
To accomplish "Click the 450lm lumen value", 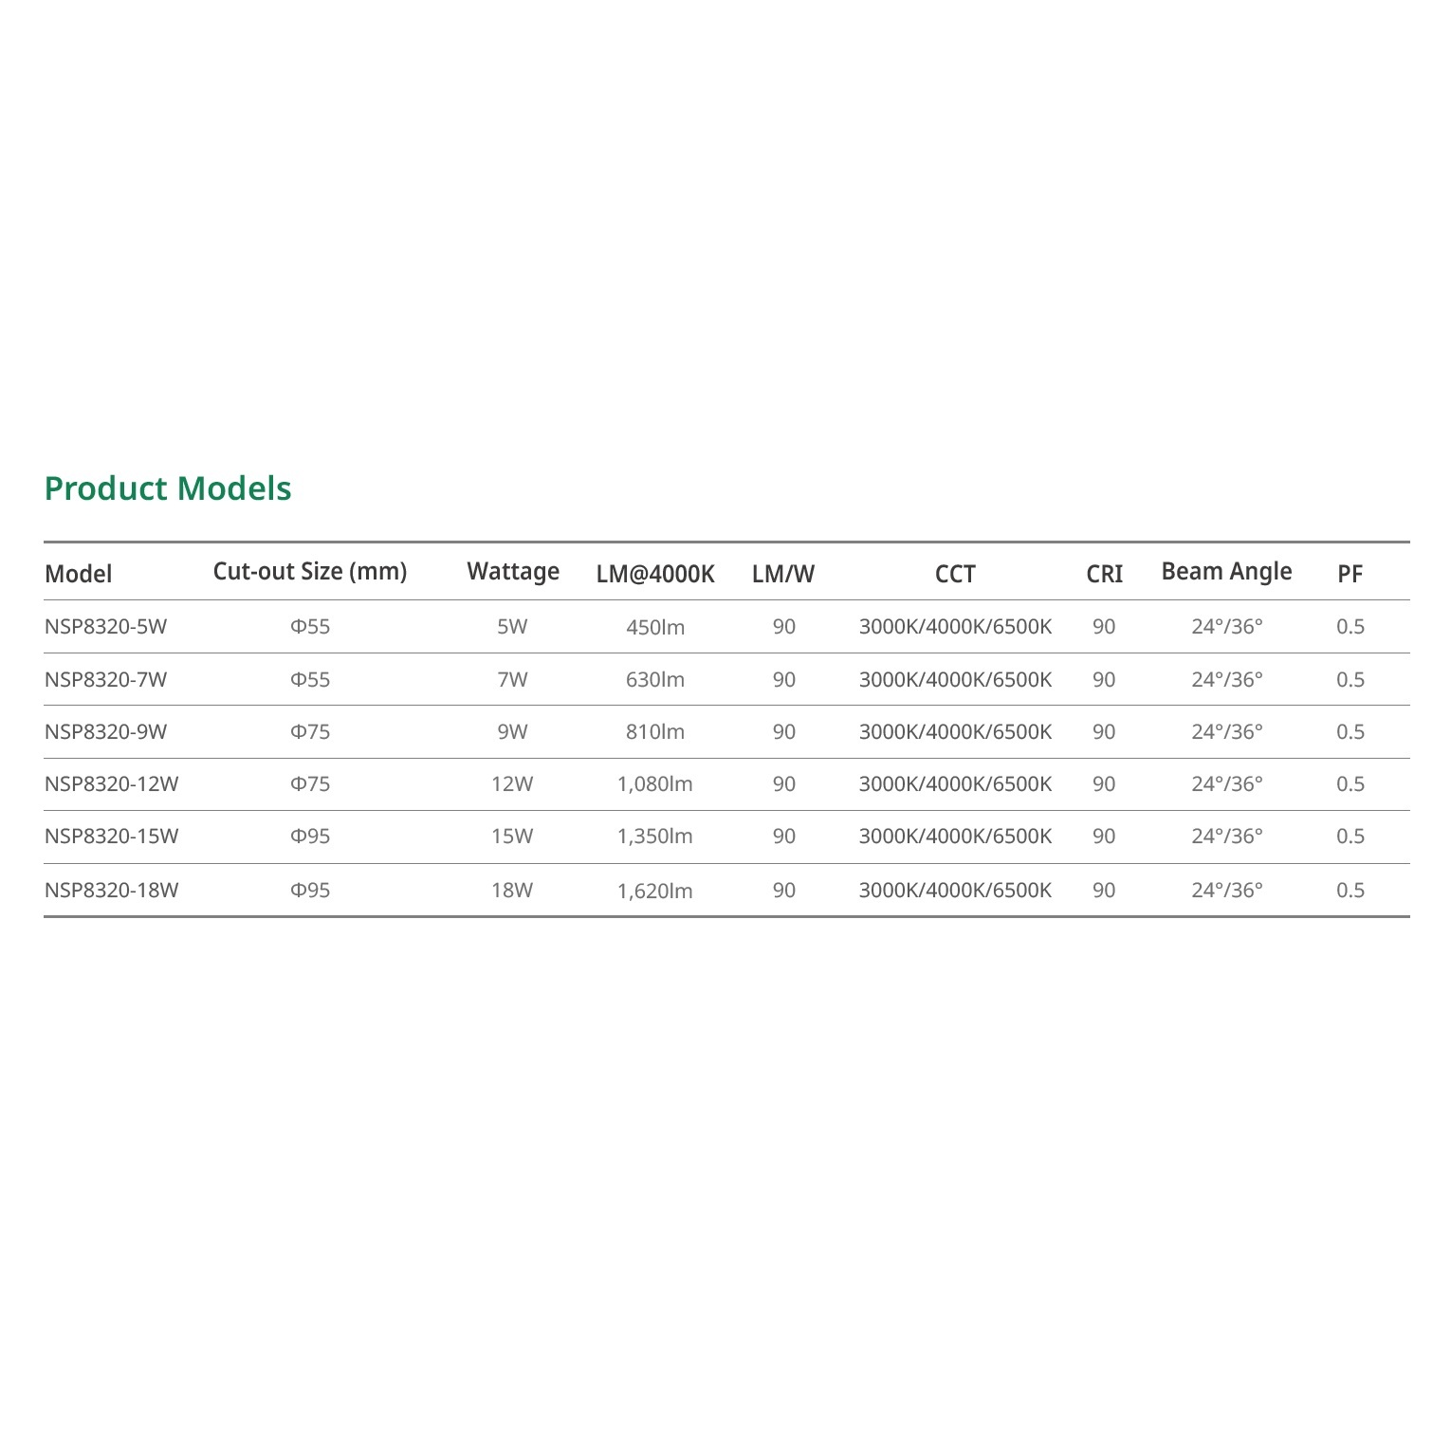I will (655, 627).
